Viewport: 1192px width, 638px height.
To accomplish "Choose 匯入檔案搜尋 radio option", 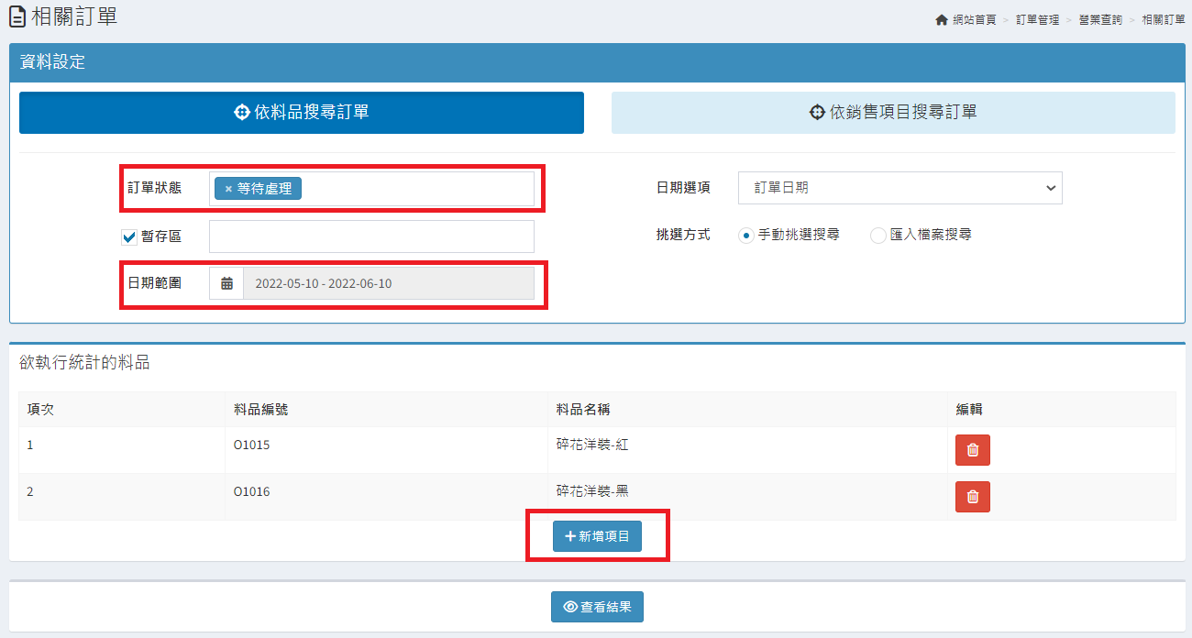I will pos(878,235).
